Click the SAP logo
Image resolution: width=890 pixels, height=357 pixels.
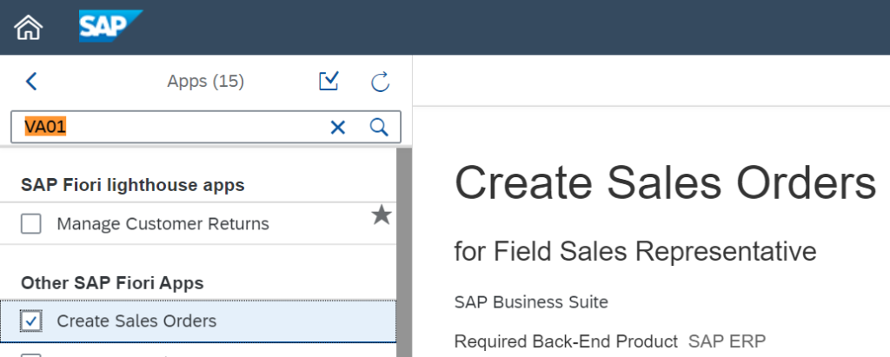(x=110, y=27)
